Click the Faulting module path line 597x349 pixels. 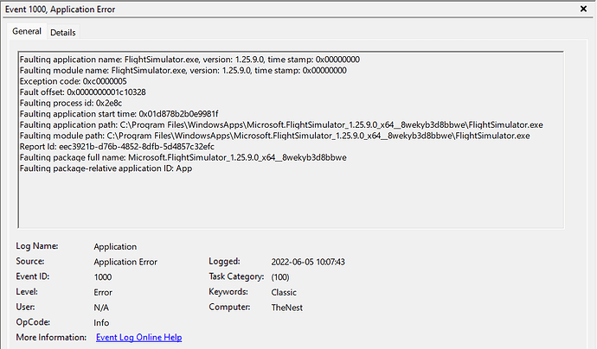(275, 136)
